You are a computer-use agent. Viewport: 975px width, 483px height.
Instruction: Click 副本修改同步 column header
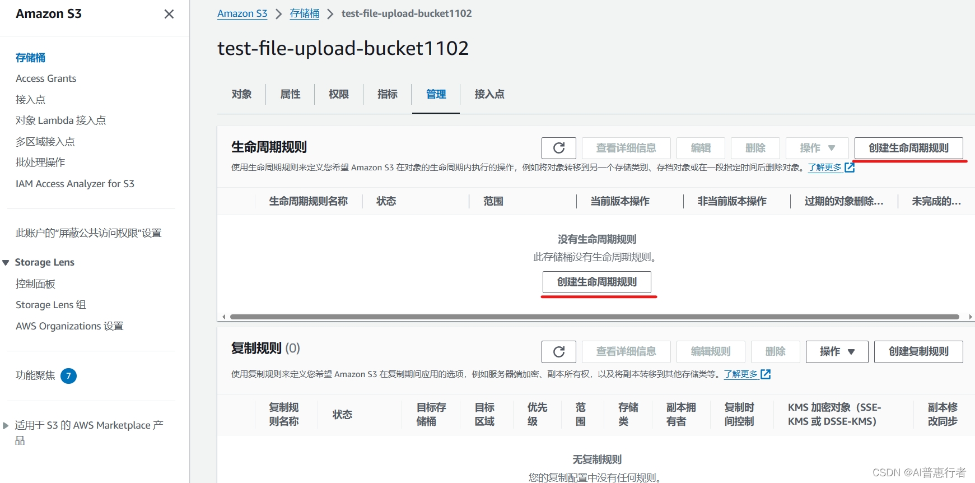pyautogui.click(x=943, y=415)
